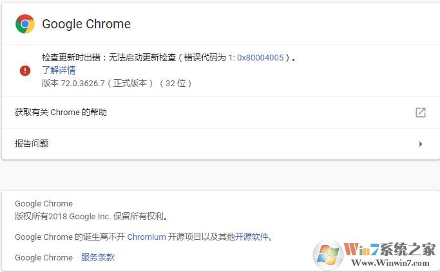This screenshot has width=440, height=272.
Task: Open Chrome help via external link icon
Action: pos(420,113)
